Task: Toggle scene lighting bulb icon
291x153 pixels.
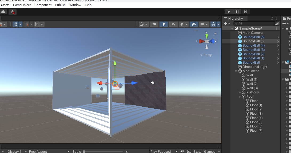Action: (x=164, y=24)
